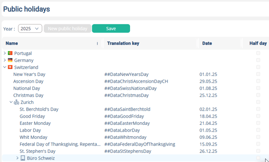
Task: Select the St. Berchtold's Day name
Action: click(x=39, y=109)
